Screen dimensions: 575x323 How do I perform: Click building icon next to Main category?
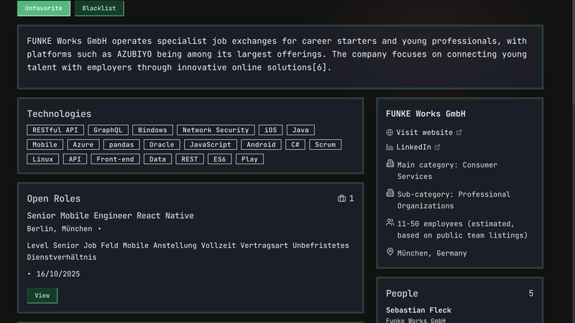(390, 164)
